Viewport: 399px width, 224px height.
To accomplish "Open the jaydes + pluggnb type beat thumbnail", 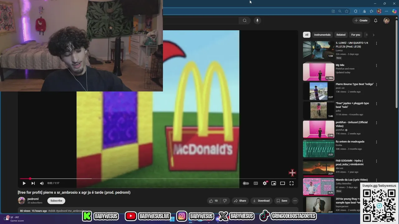I will coord(319,110).
